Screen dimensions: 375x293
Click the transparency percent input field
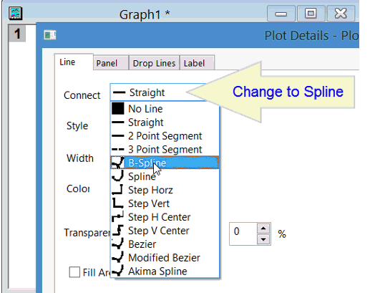[x=243, y=234]
